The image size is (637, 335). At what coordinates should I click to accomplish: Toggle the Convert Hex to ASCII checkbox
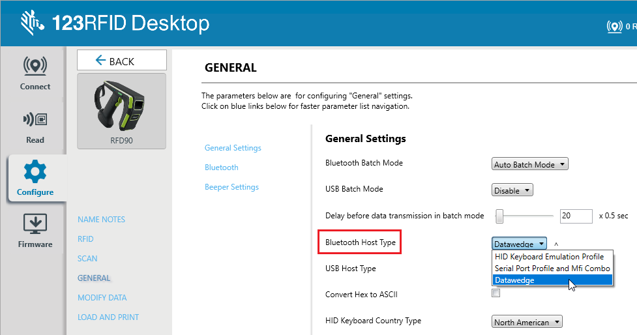[496, 293]
